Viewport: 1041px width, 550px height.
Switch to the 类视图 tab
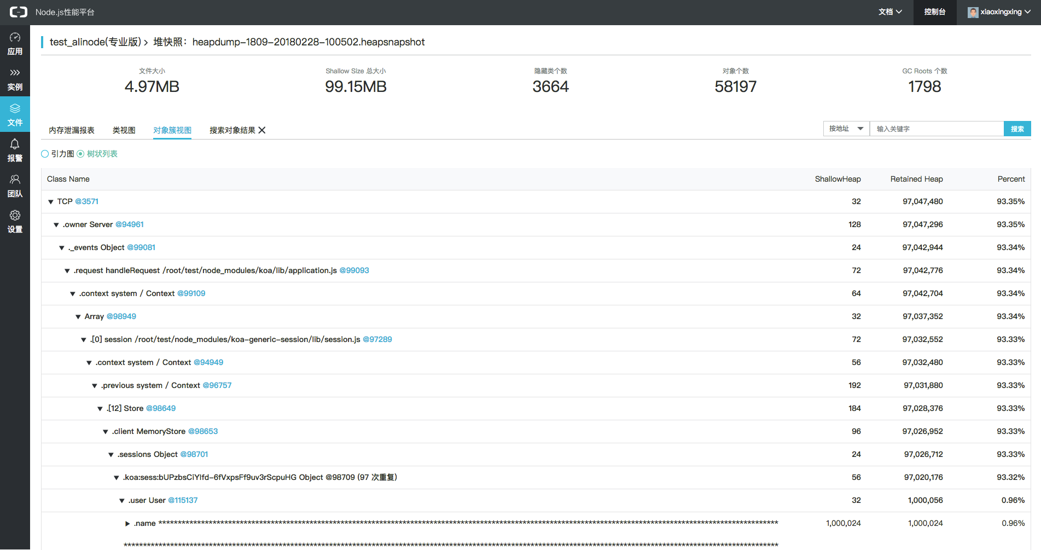pyautogui.click(x=124, y=130)
